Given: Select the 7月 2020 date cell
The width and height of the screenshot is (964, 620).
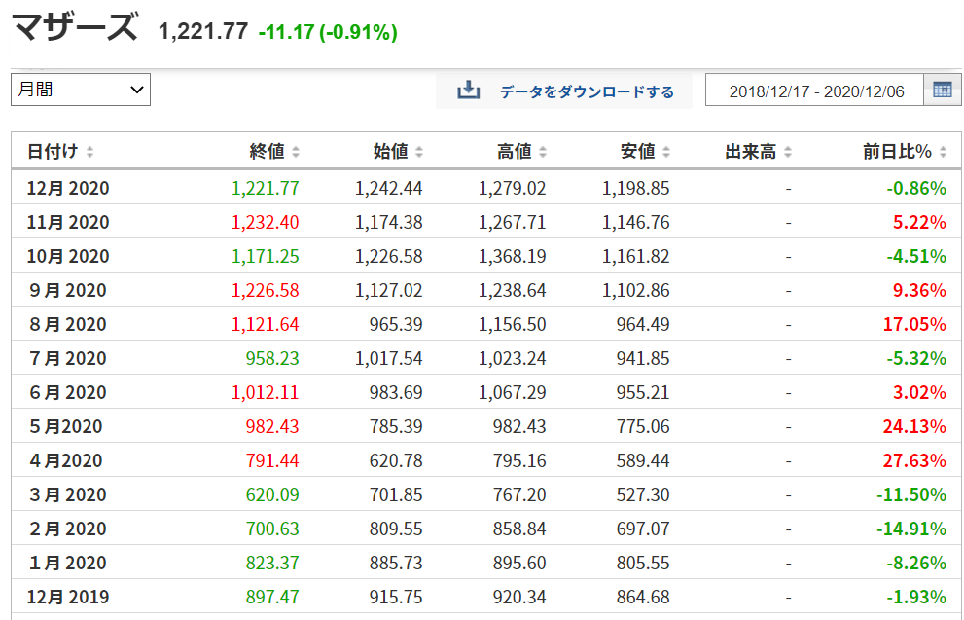Looking at the screenshot, I should (x=68, y=358).
